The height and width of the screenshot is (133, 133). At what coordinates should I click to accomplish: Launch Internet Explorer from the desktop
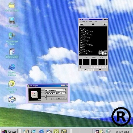pos(12,67)
